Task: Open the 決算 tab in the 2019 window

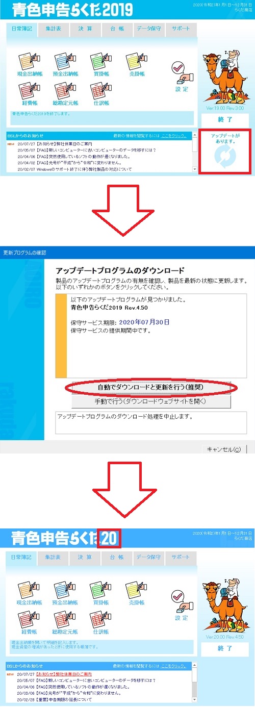Action: [x=85, y=28]
